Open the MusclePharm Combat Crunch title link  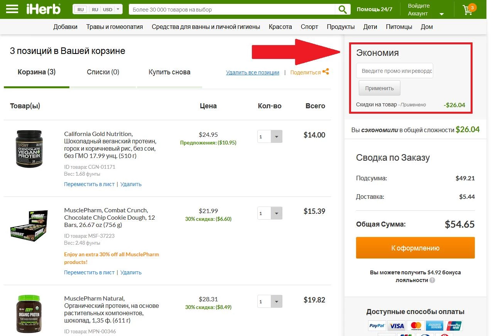(110, 218)
